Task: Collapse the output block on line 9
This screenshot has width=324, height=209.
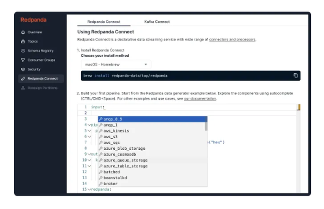Action: point(89,154)
